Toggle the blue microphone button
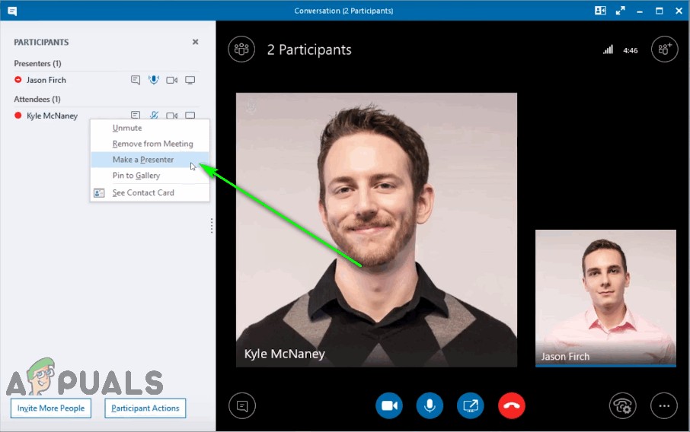The height and width of the screenshot is (432, 690). 430,405
